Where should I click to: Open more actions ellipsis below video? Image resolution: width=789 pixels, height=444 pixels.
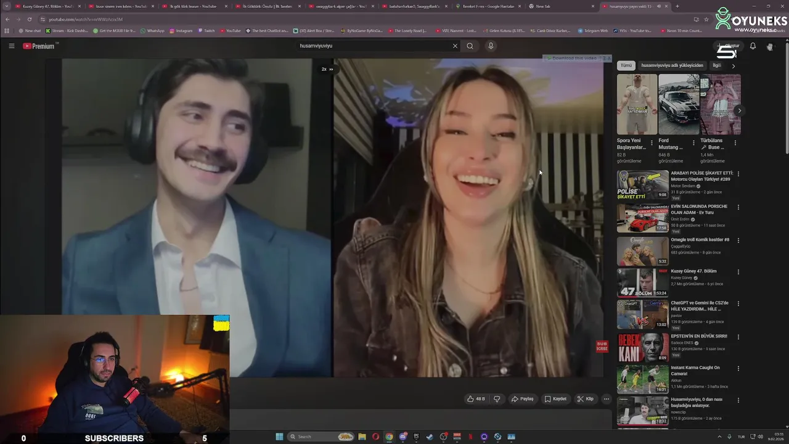(606, 399)
